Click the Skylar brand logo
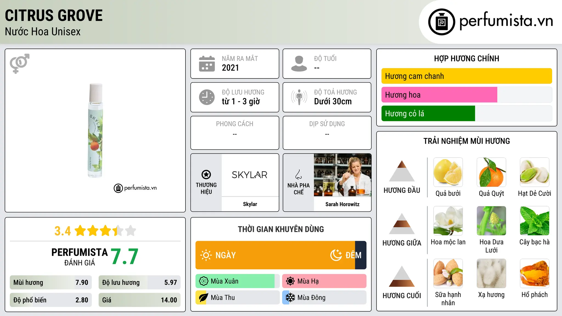Viewport: 562px width, 316px height. [249, 175]
